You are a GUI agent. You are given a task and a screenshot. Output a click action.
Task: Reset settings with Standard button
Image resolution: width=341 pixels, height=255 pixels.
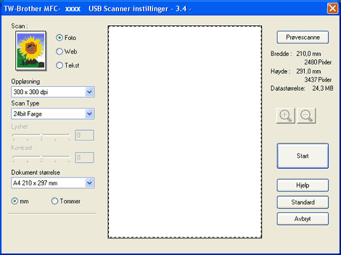tap(303, 202)
